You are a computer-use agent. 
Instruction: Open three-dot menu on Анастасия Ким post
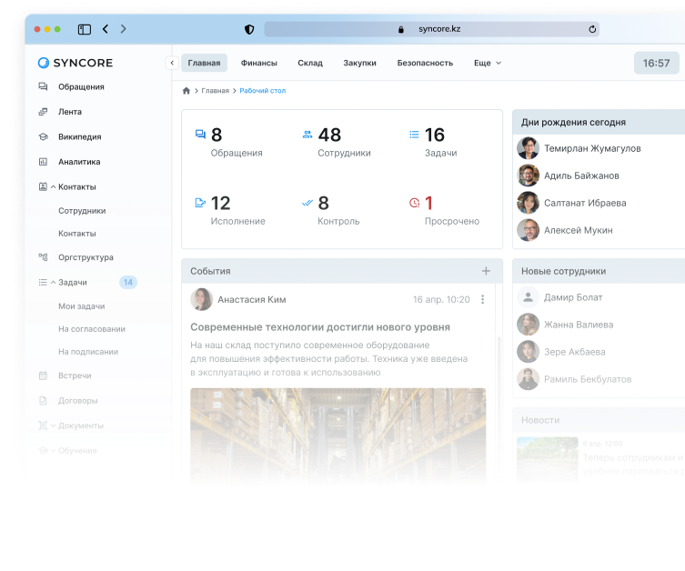[483, 299]
